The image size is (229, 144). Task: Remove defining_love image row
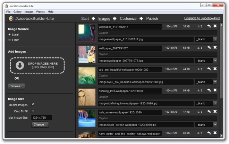[x=215, y=90]
